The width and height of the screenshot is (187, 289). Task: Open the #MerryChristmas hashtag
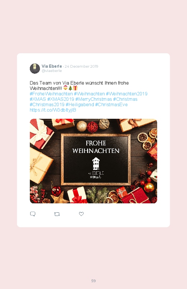pos(93,99)
